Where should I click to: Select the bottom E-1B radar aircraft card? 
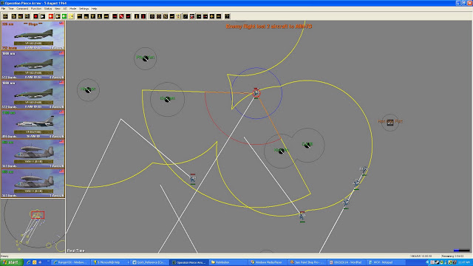tap(33, 183)
